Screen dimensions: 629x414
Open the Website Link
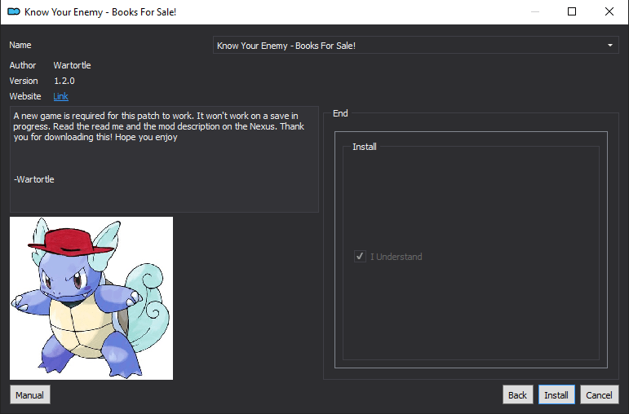(60, 96)
